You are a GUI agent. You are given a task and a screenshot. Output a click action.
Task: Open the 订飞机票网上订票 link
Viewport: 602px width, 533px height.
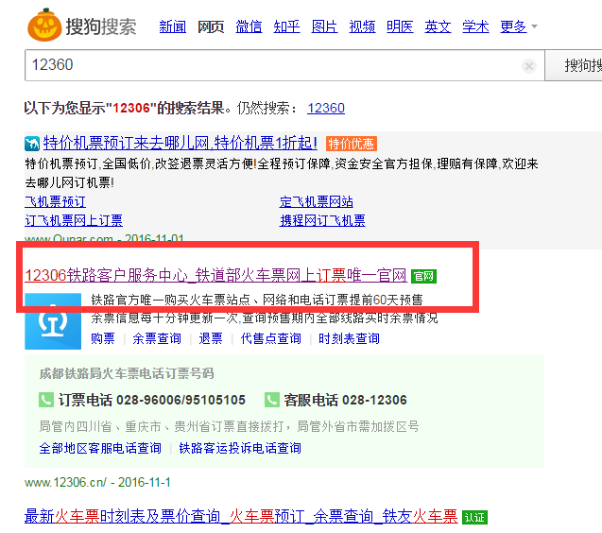[74, 220]
